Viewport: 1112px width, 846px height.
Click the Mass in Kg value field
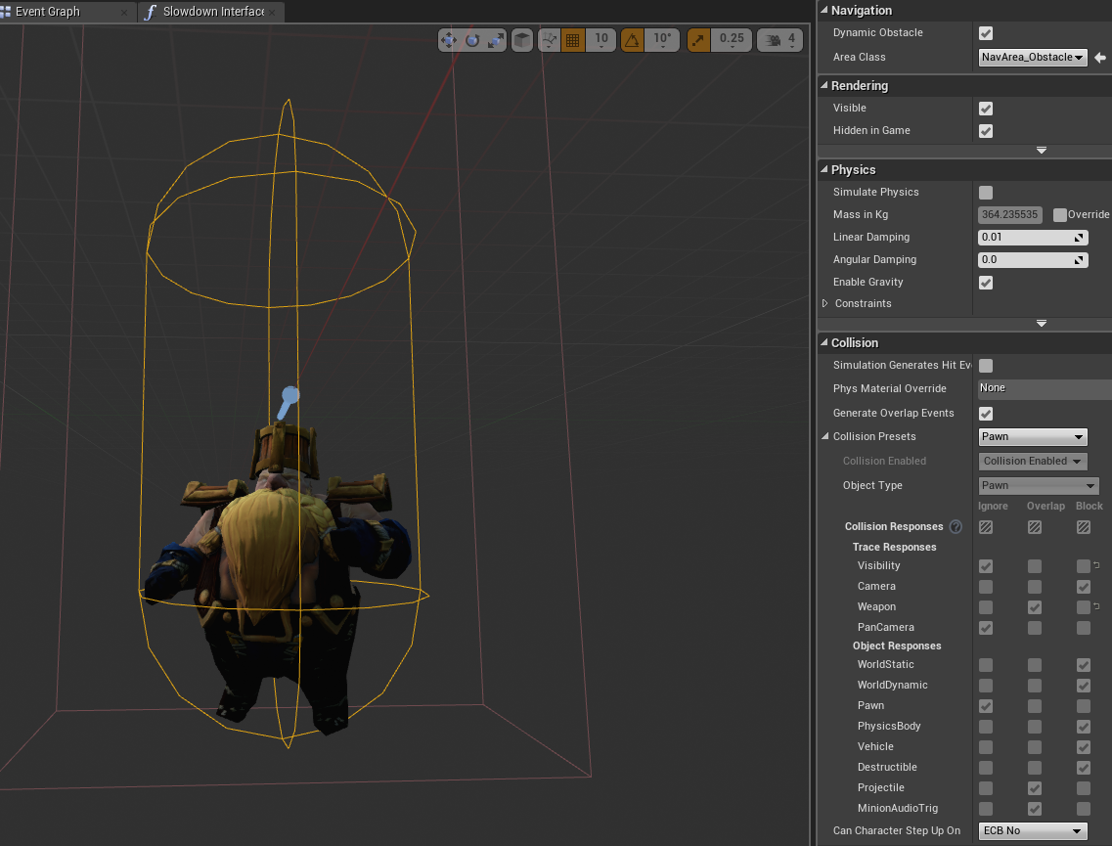[x=1010, y=215]
